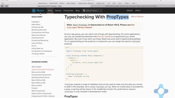Open Higher-Order Components in sidebar
175x98 pixels.
click(42, 93)
